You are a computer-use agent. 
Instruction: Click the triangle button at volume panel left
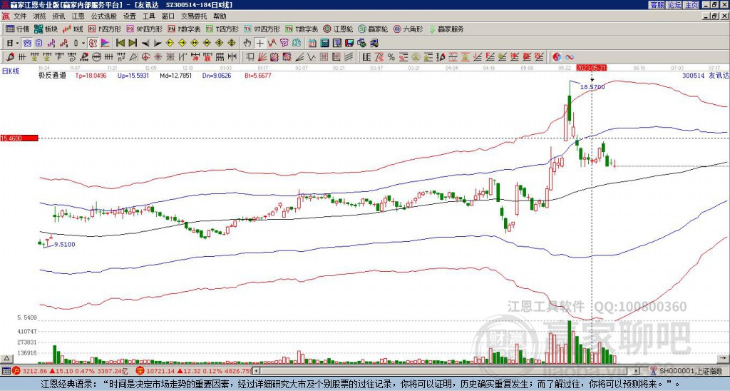6,358
